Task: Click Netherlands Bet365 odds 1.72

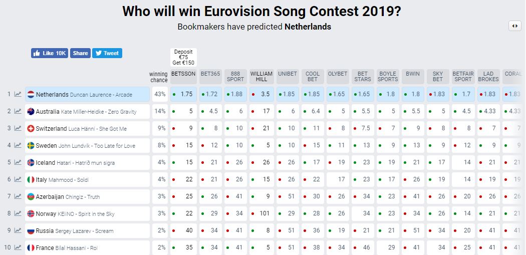Action: point(211,94)
